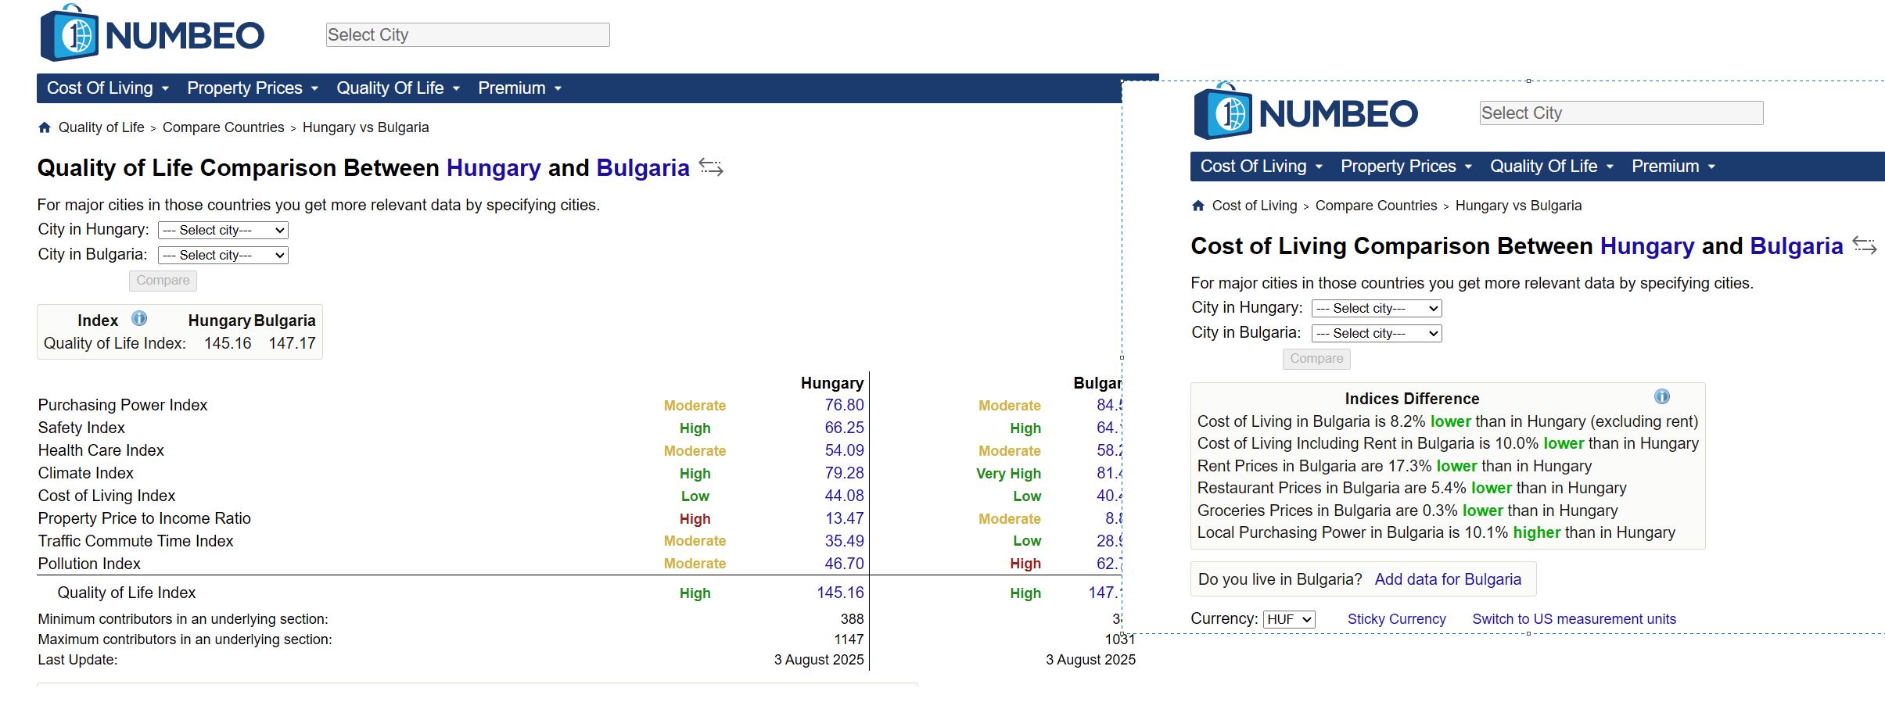Image resolution: width=1885 pixels, height=720 pixels.
Task: Select the Purchasing Power Index row label
Action: 123,405
